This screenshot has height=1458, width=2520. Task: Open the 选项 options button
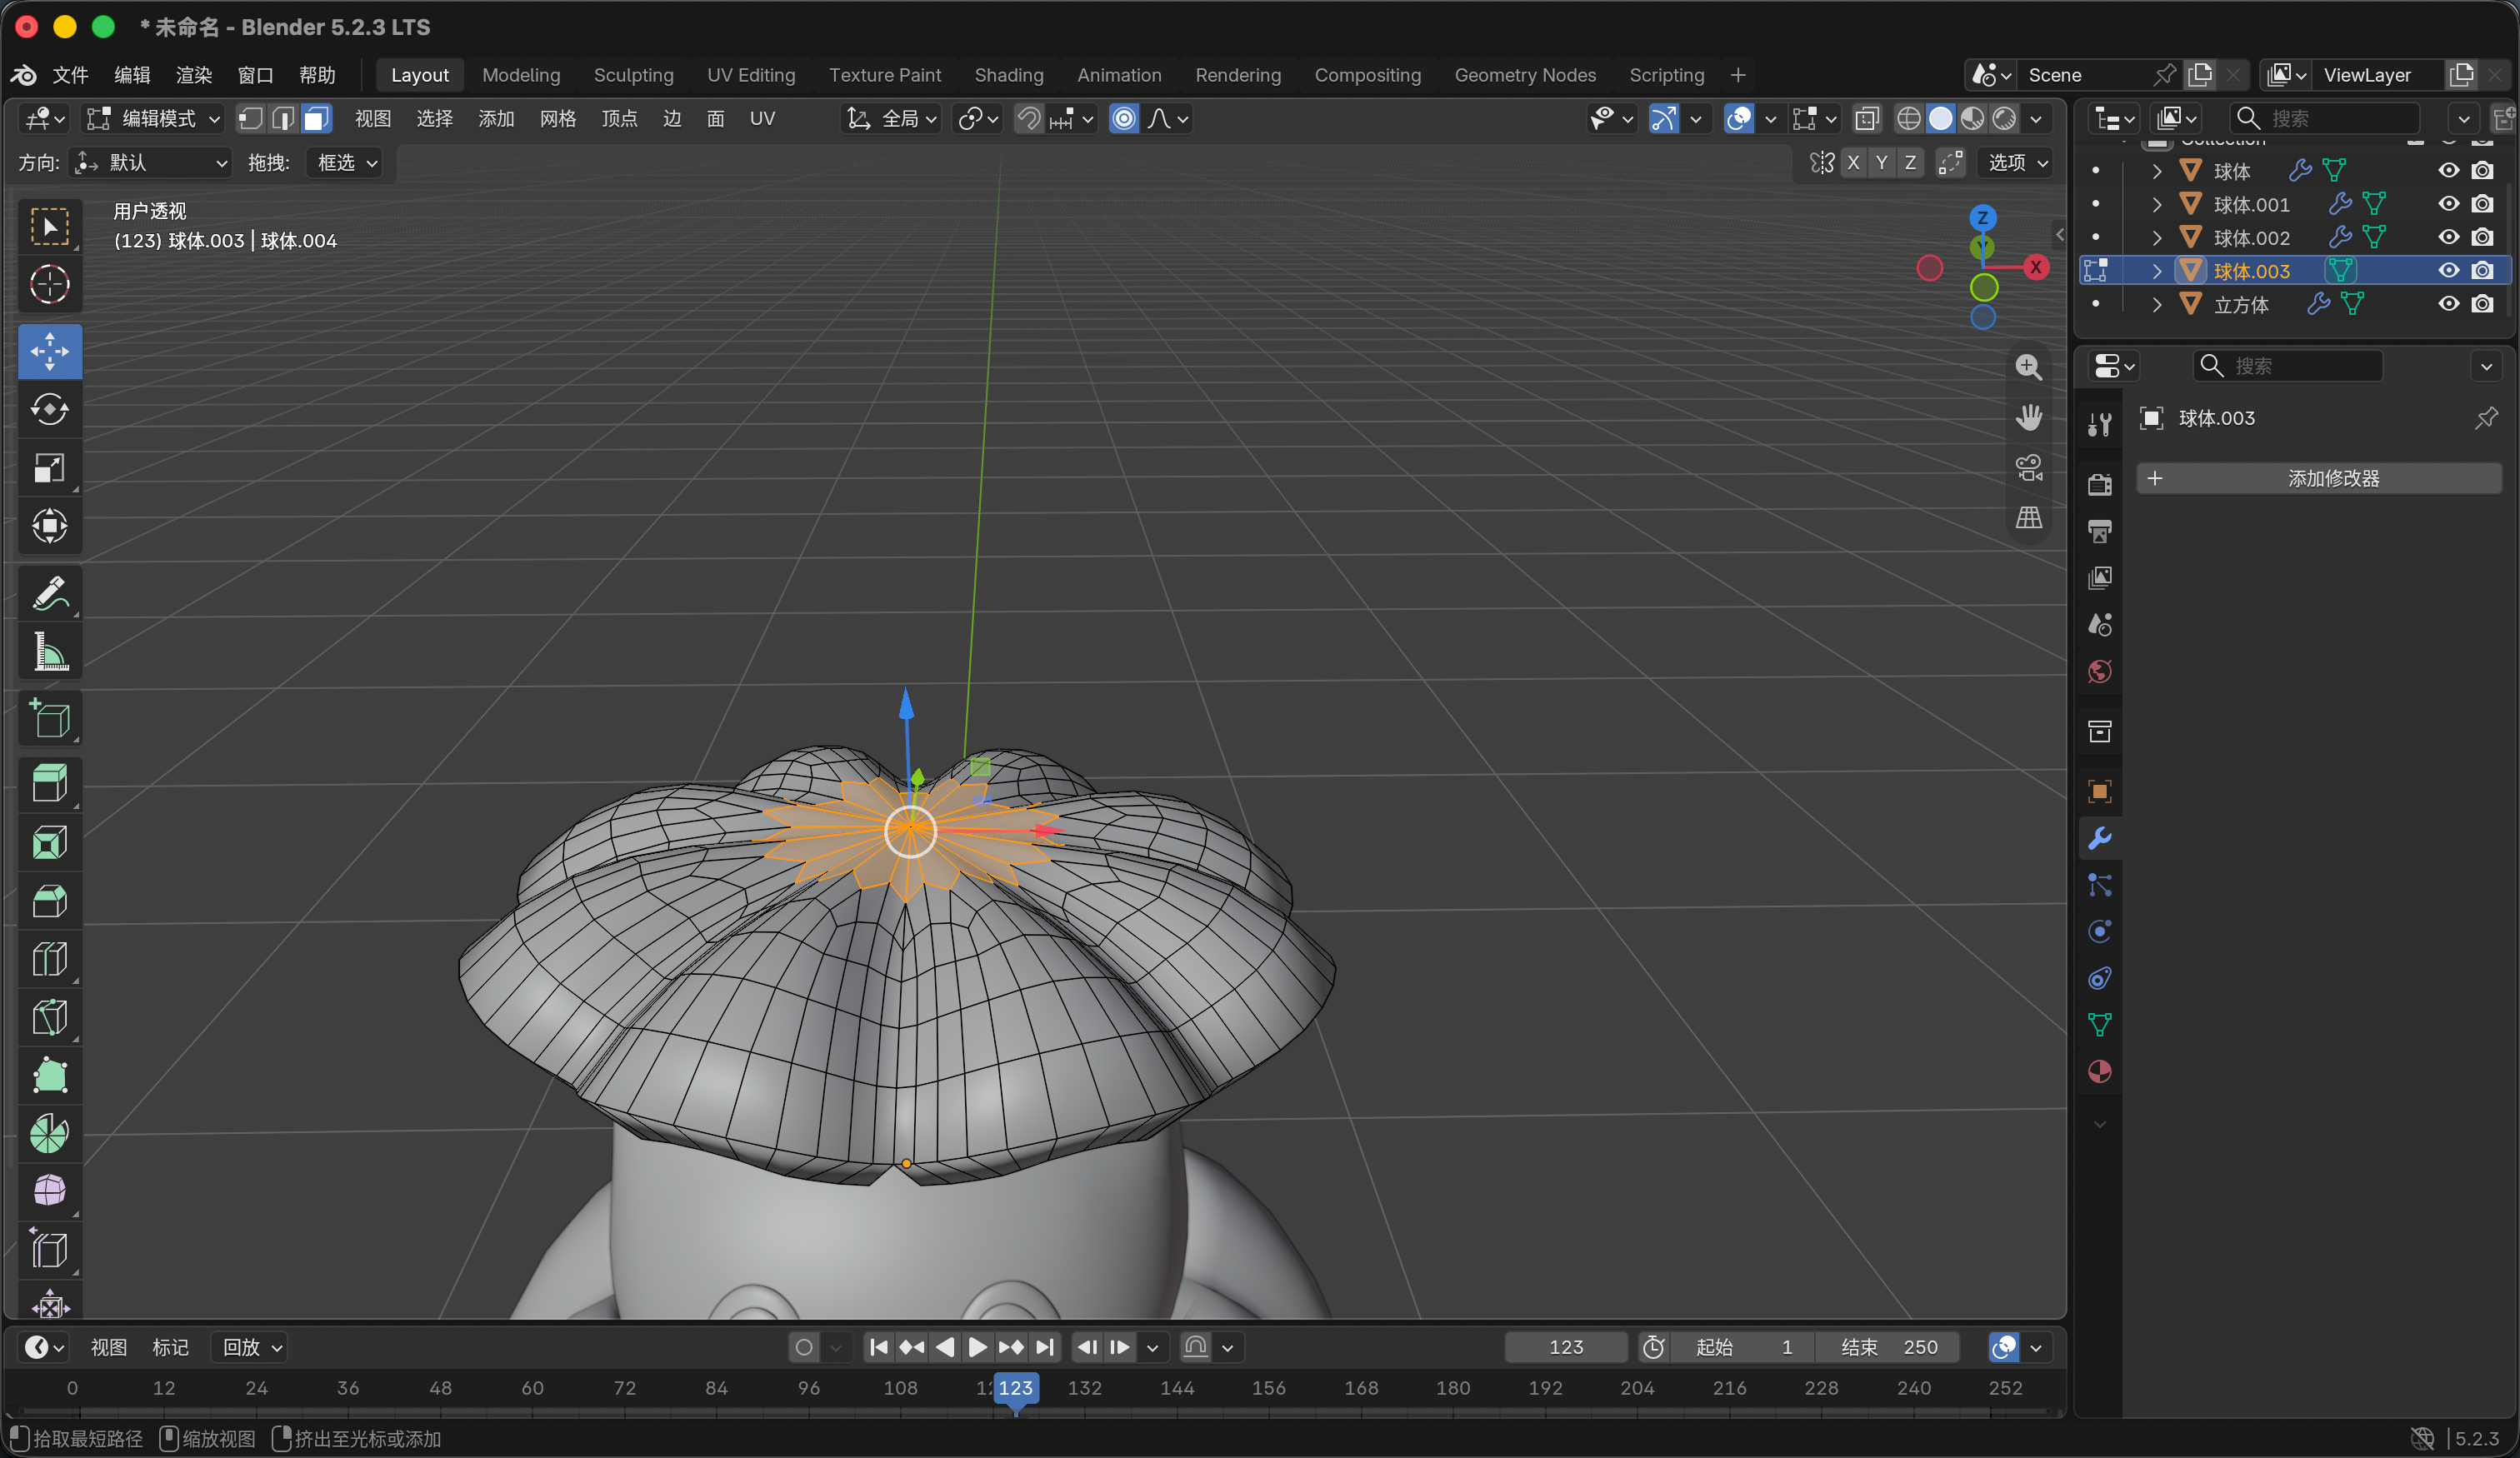(x=2017, y=162)
